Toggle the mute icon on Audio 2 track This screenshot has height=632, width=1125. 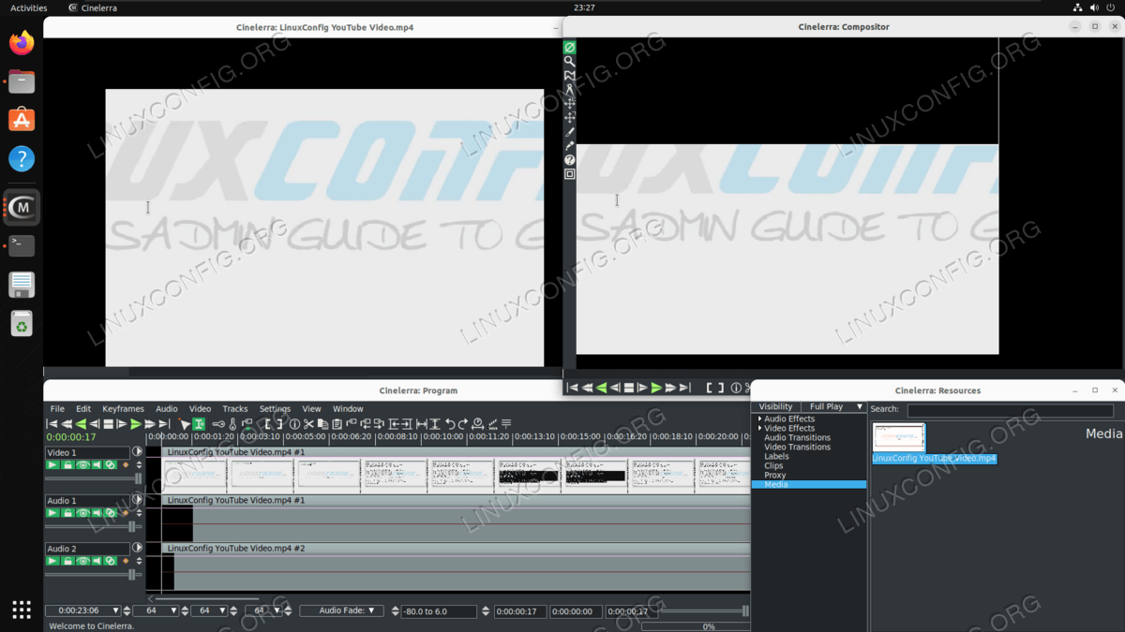click(x=97, y=561)
